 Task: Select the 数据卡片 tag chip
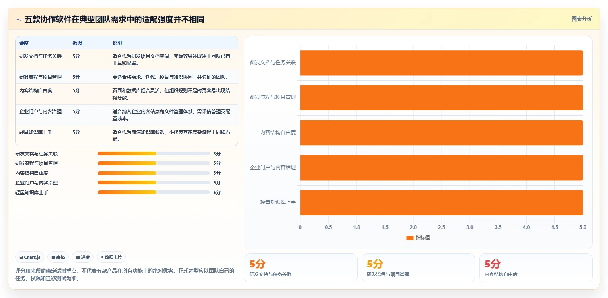111,257
